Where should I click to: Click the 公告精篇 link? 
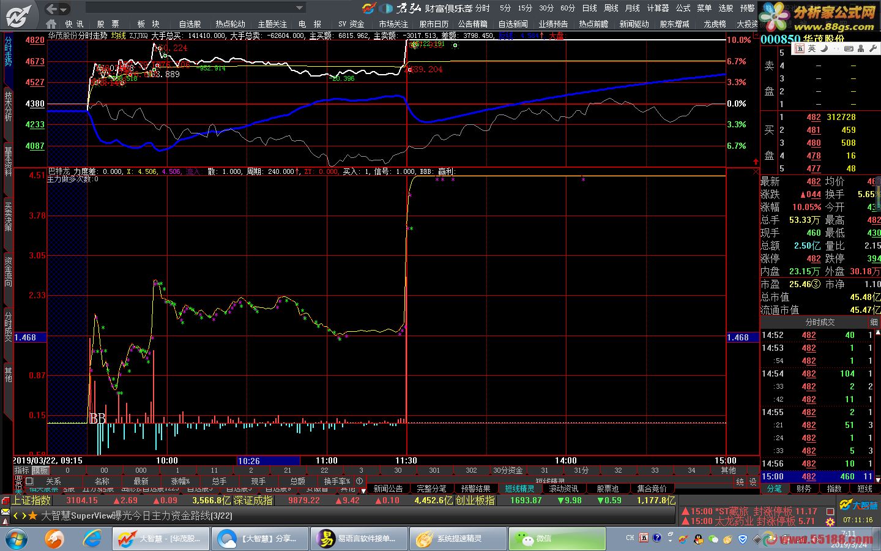tap(473, 24)
